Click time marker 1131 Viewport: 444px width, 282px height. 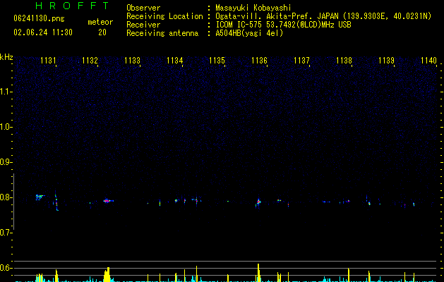point(48,61)
